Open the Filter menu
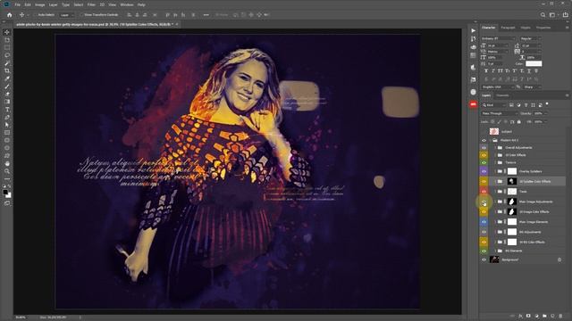The image size is (572, 321). (x=91, y=4)
